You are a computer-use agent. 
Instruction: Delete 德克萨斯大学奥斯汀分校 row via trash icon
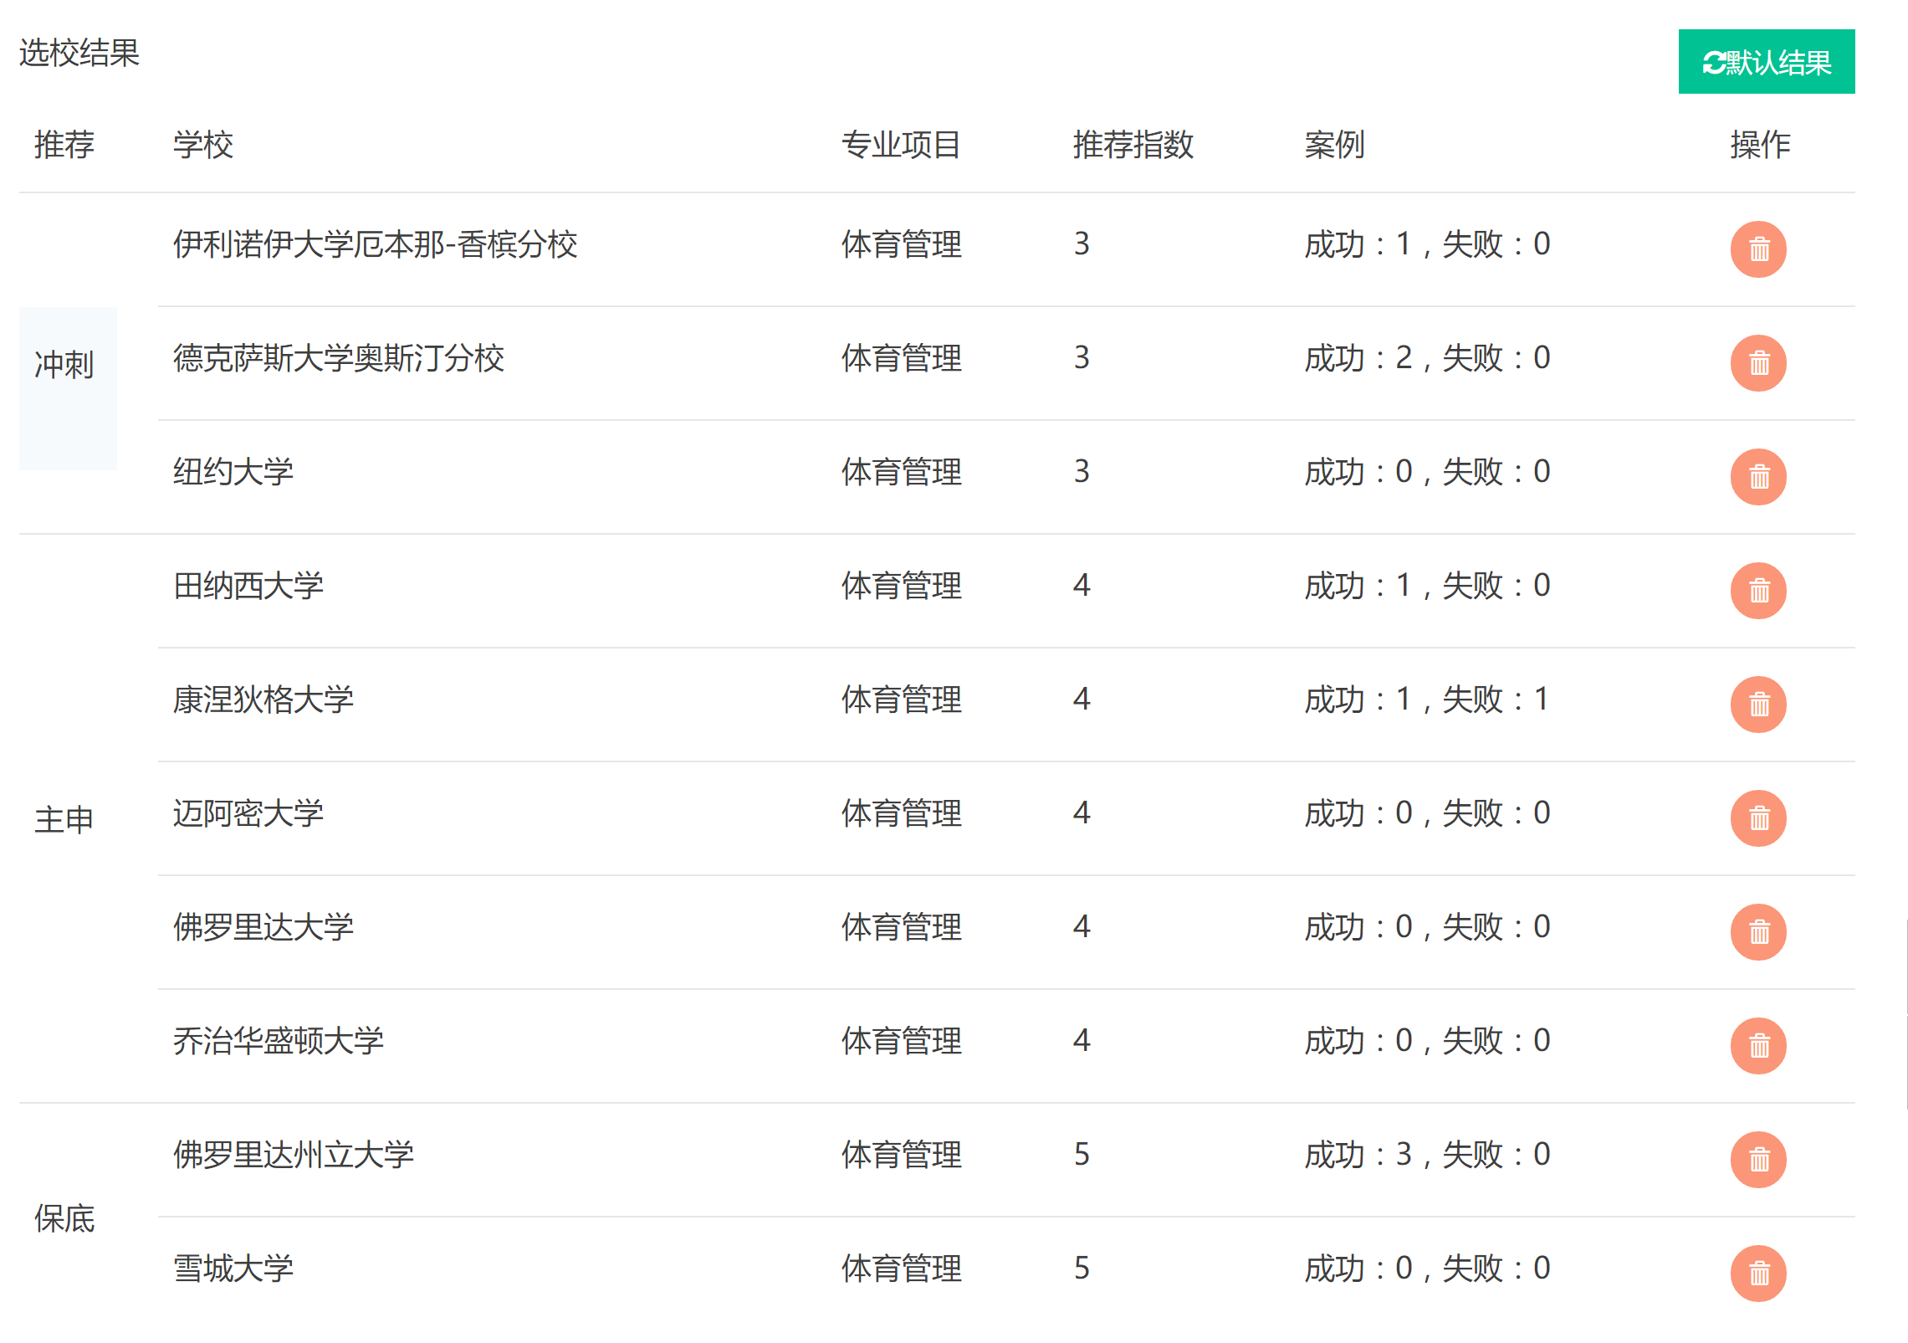1758,363
